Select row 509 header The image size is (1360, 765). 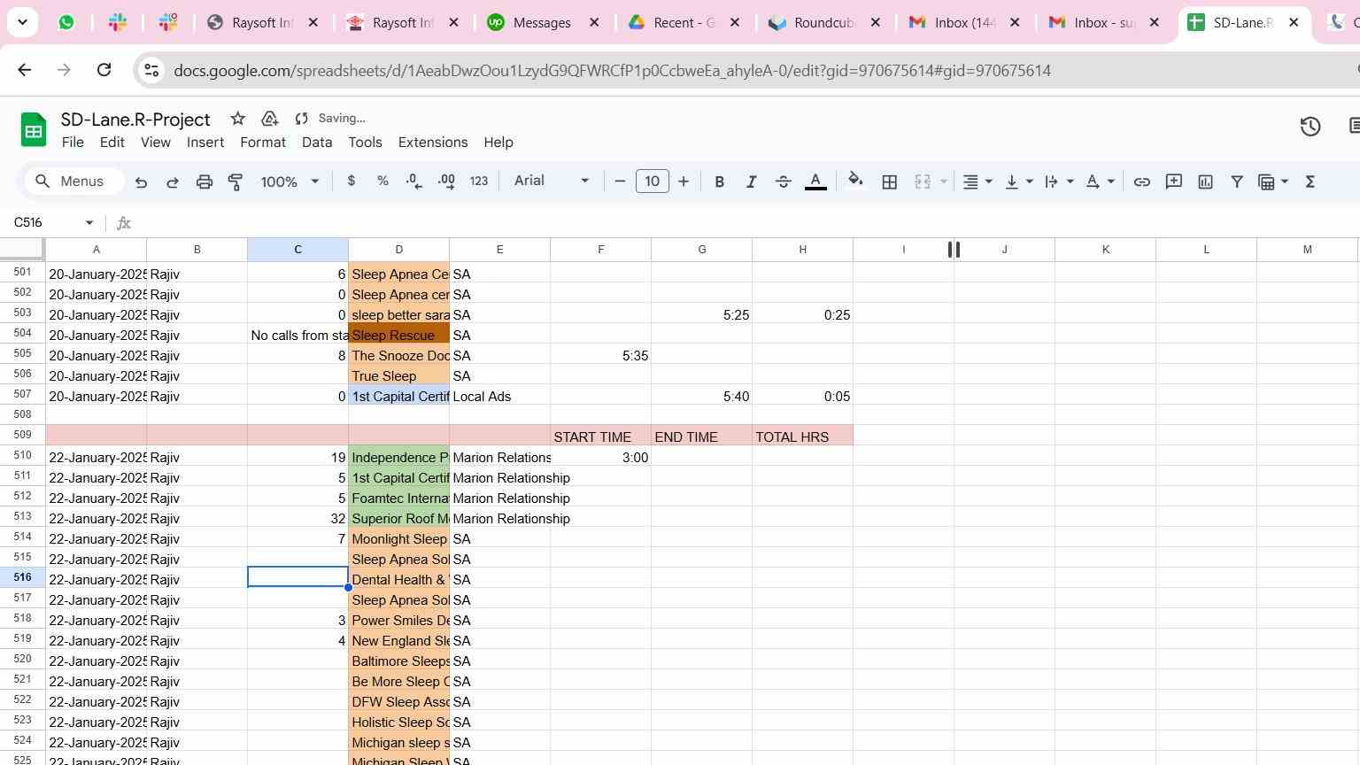[x=22, y=435]
